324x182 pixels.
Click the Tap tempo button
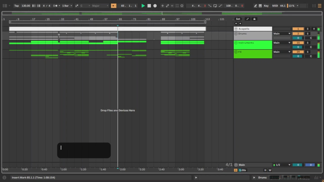(16, 6)
